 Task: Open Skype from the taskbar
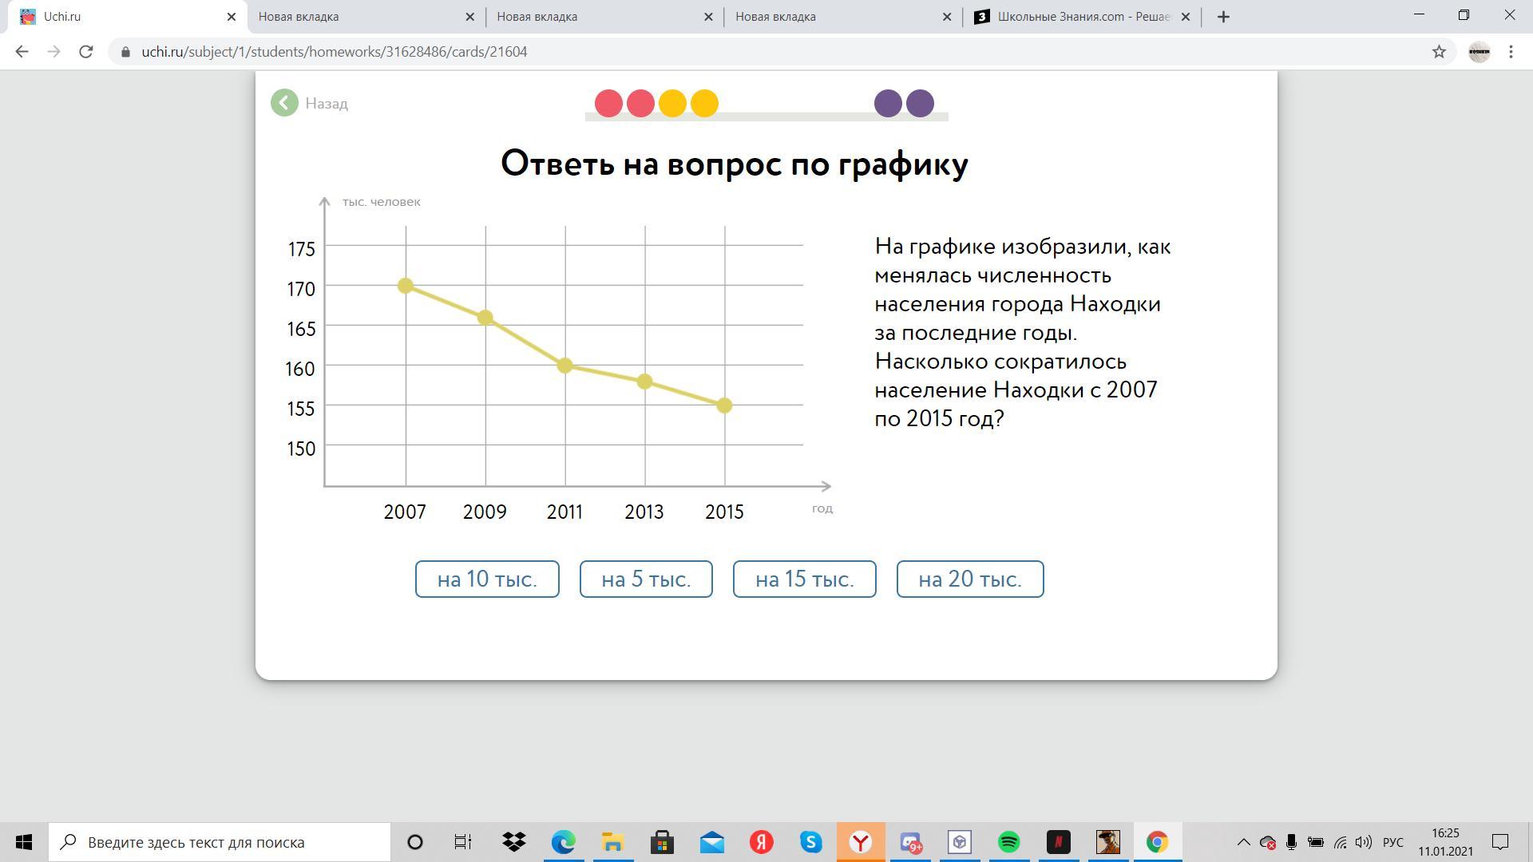810,842
